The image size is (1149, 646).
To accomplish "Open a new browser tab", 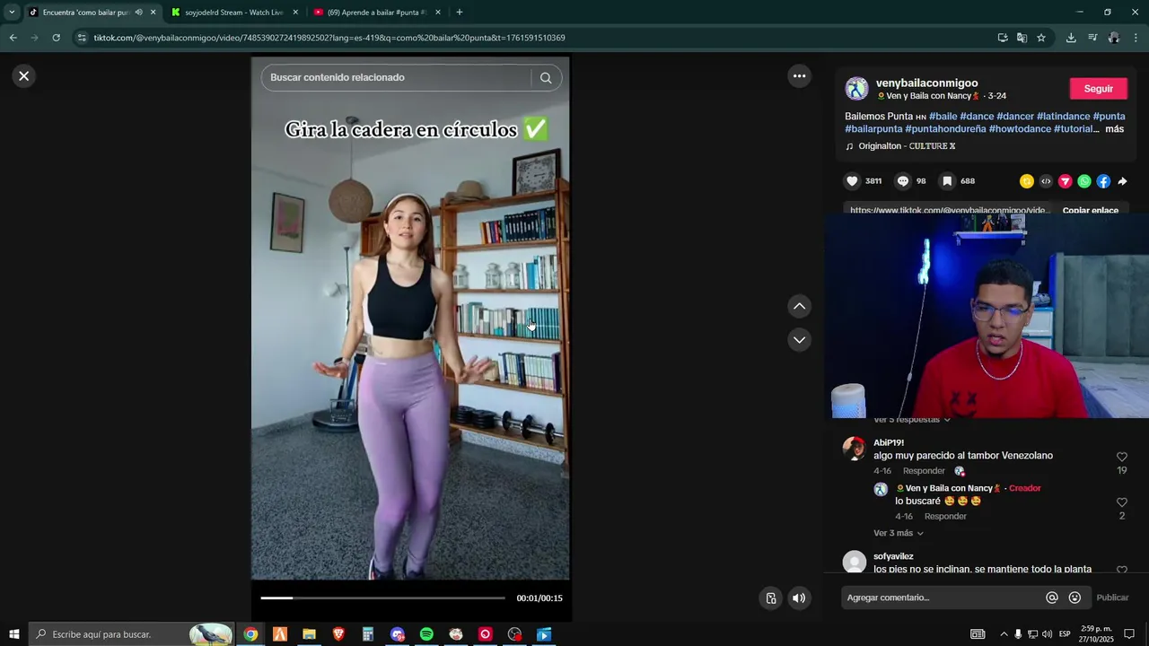I will click(460, 13).
